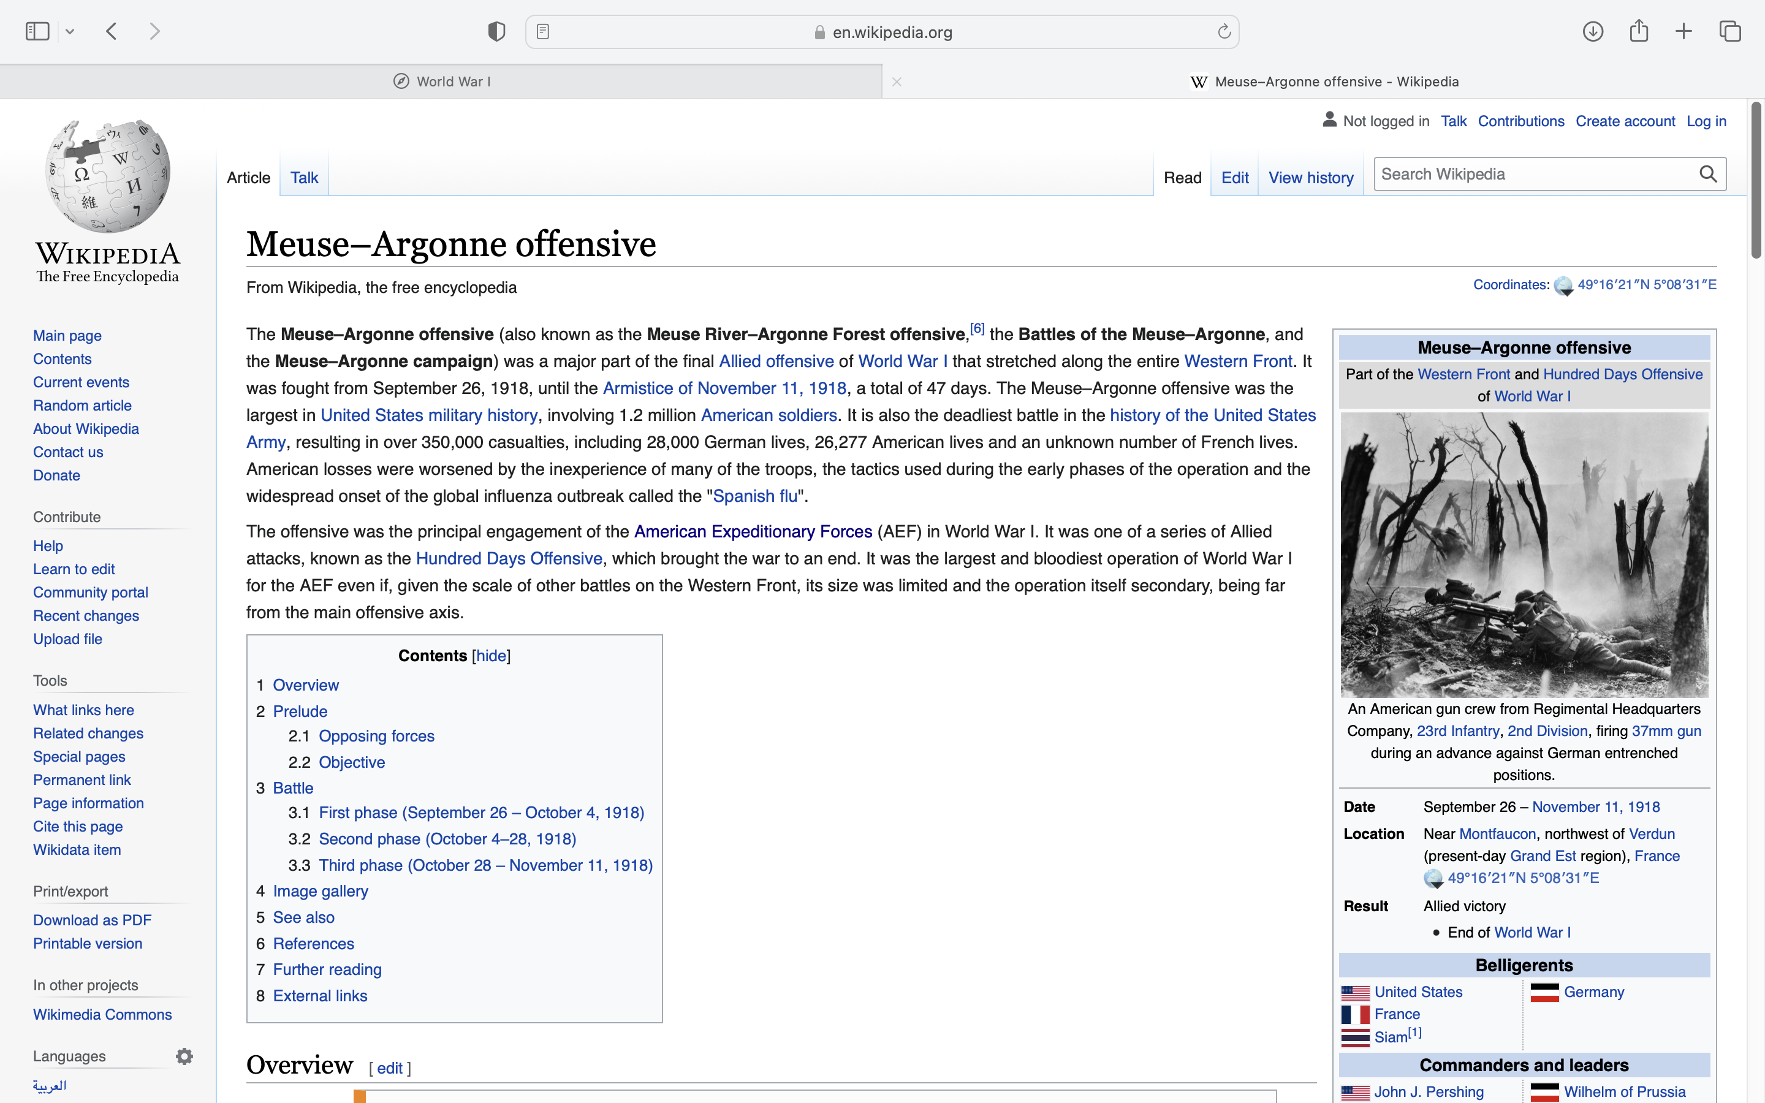Open a new tab with plus icon
The width and height of the screenshot is (1765, 1103).
point(1684,31)
